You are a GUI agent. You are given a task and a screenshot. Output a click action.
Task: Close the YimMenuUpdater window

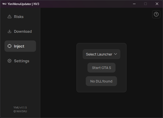click(157, 4)
